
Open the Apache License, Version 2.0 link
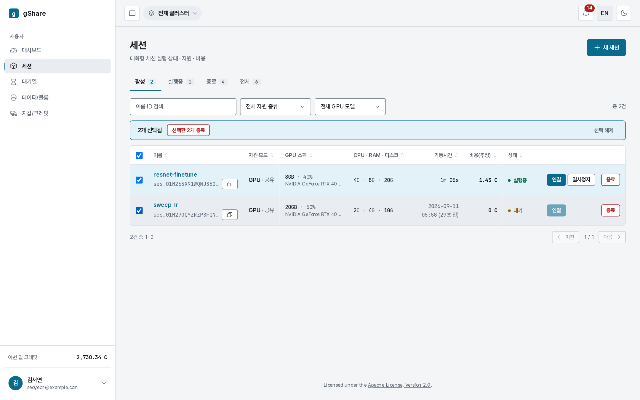click(x=399, y=385)
